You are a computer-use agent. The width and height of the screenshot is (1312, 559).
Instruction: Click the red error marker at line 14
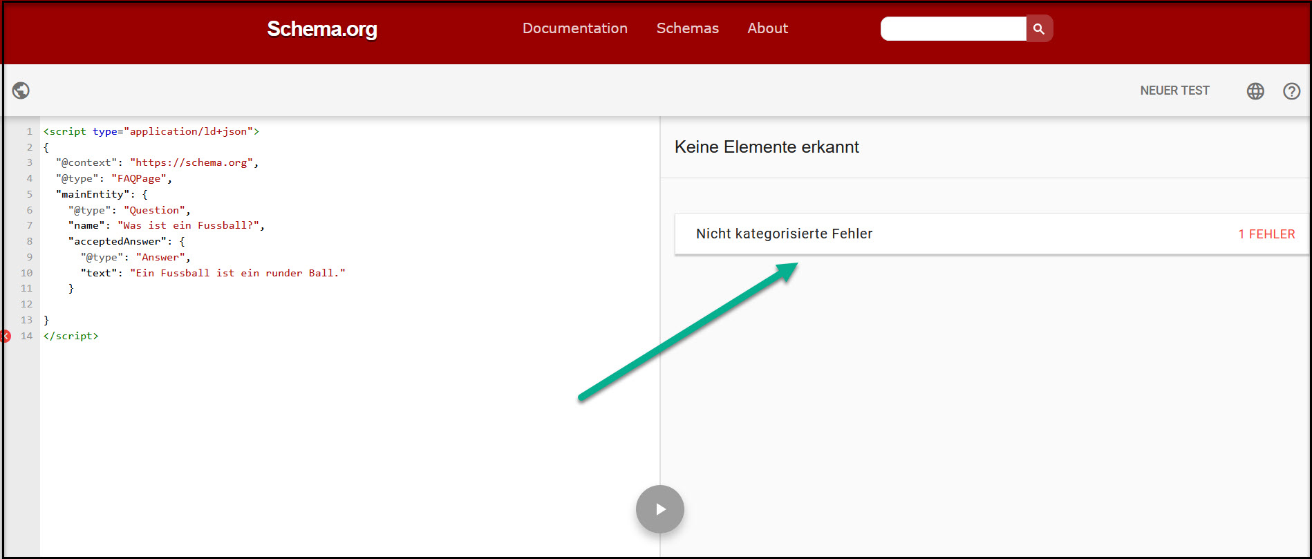pyautogui.click(x=6, y=337)
